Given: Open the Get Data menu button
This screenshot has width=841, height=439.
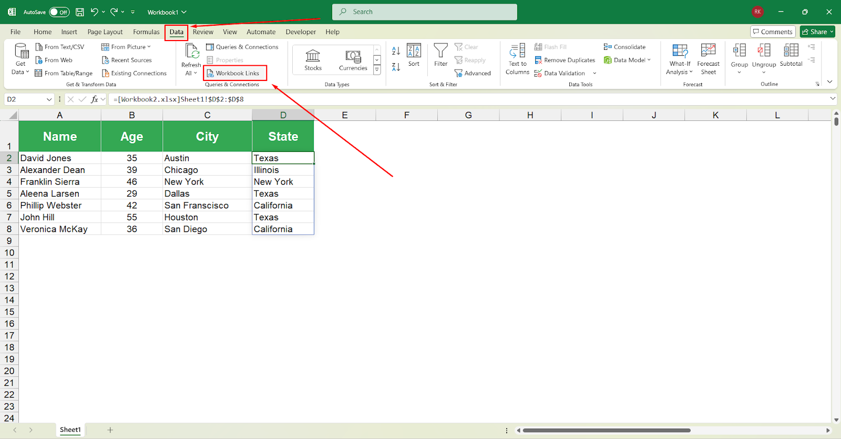Looking at the screenshot, I should point(20,59).
